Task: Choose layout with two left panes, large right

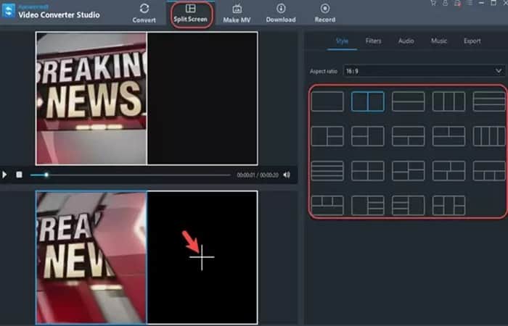Action: (x=368, y=136)
